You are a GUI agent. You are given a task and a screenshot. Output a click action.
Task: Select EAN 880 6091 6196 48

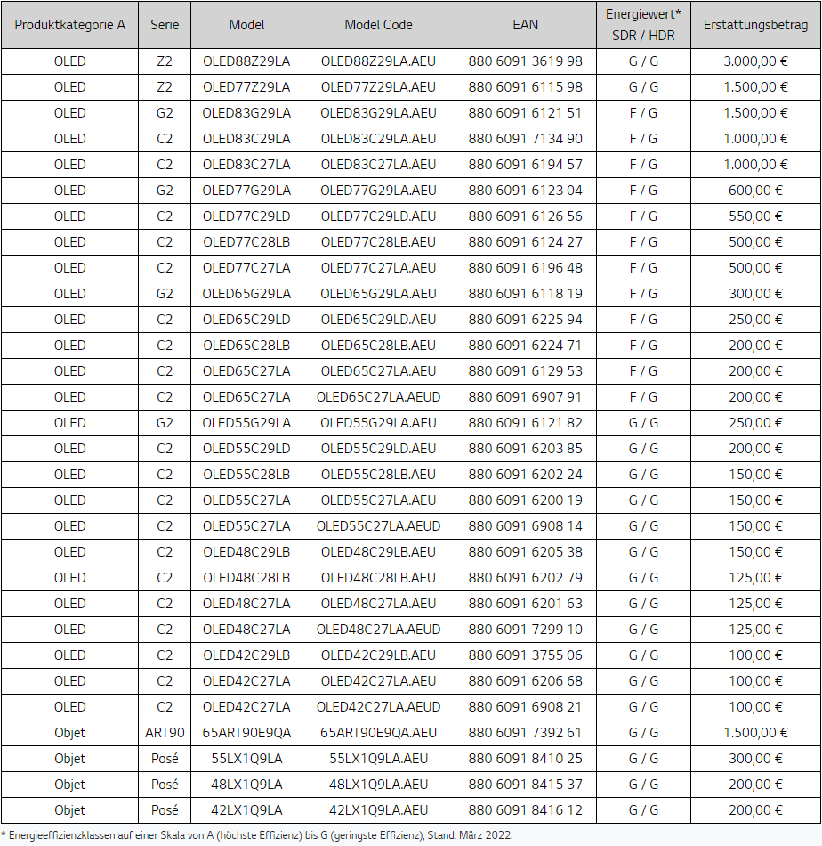coord(525,269)
